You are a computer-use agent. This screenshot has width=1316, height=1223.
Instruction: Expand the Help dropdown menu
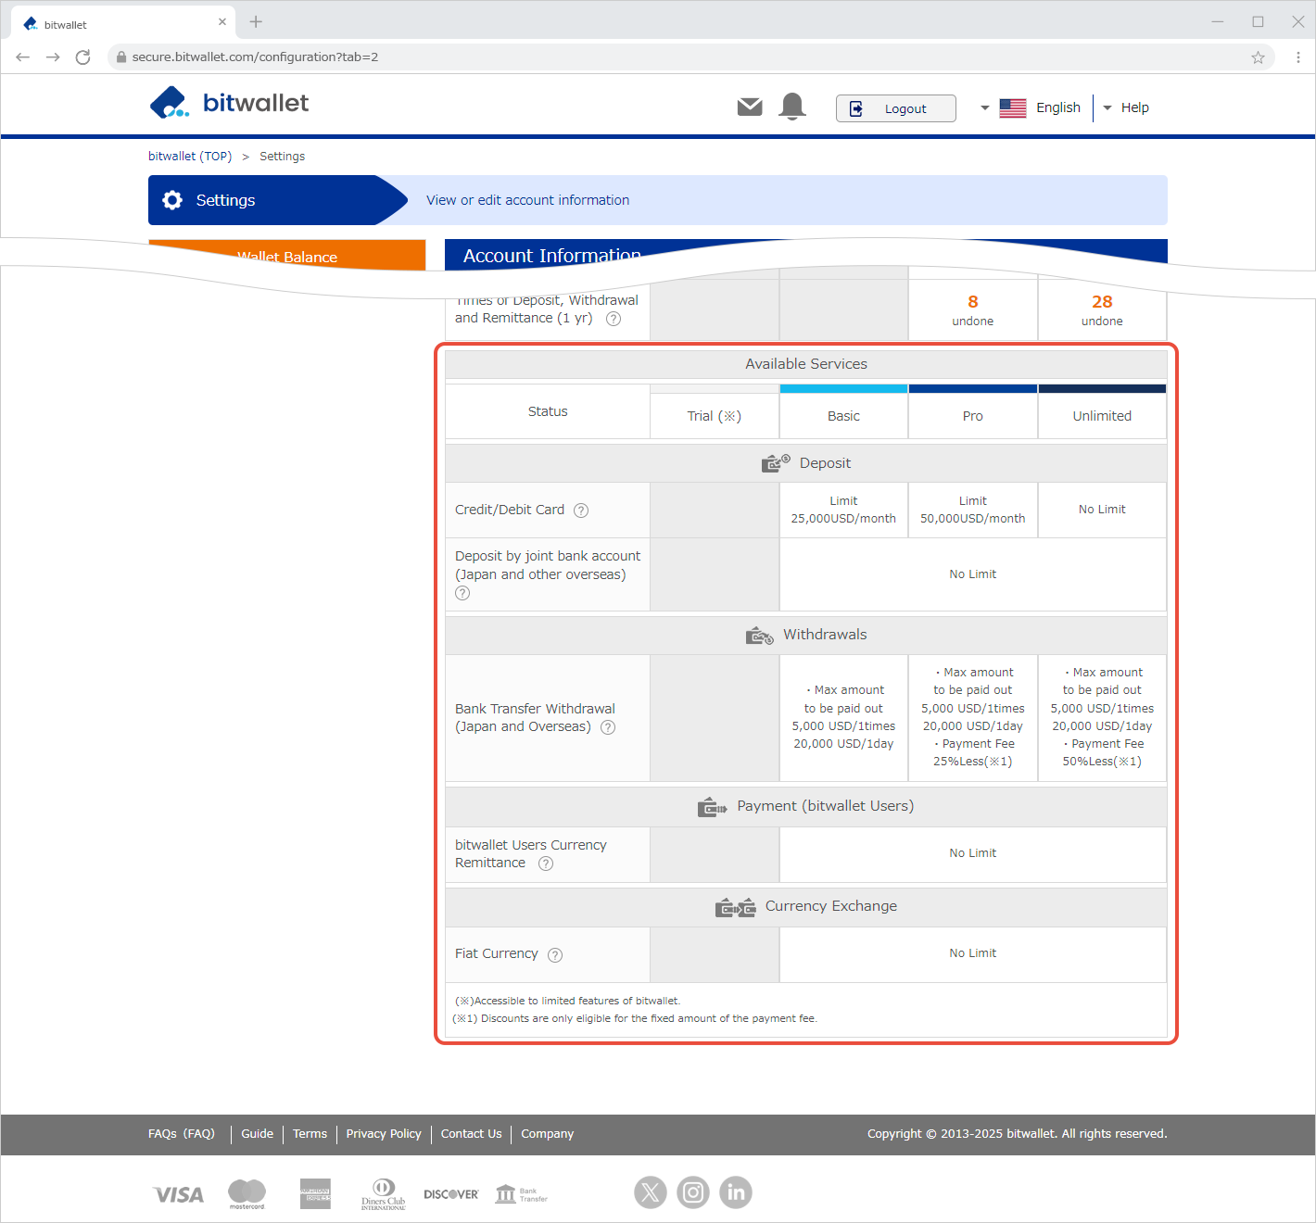[x=1126, y=107]
